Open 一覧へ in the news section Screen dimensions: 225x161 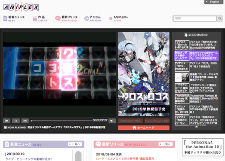tap(75, 144)
